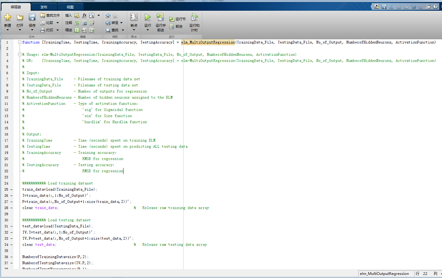Open the 新建 dropdown arrow

pos(8,30)
